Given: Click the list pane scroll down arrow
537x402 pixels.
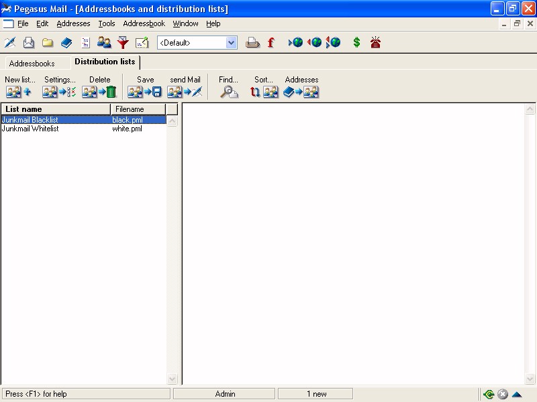Looking at the screenshot, I should (x=173, y=379).
